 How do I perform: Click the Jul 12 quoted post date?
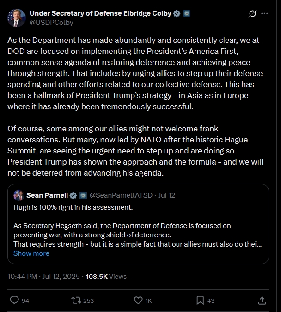click(x=166, y=195)
